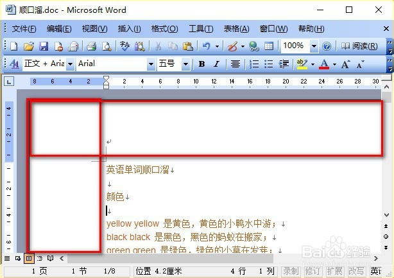Print the document with the printer icon
This screenshot has width=394, height=278.
pos(92,46)
